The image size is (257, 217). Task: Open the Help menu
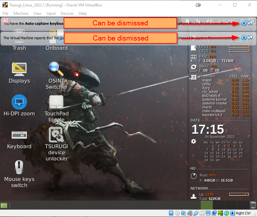[x=83, y=14]
